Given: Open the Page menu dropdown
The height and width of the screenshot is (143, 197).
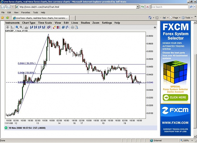Looking at the screenshot, I should (175, 18).
